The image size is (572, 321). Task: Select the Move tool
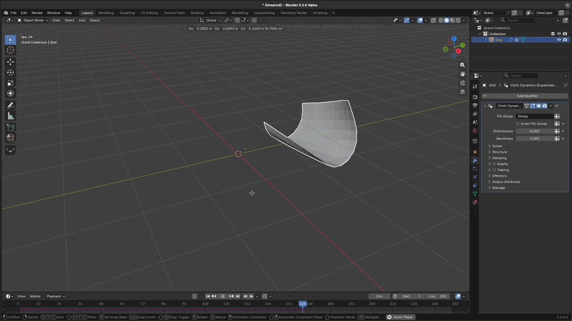click(10, 62)
